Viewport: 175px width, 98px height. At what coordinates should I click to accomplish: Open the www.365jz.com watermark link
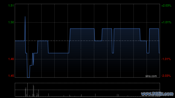coord(157,94)
